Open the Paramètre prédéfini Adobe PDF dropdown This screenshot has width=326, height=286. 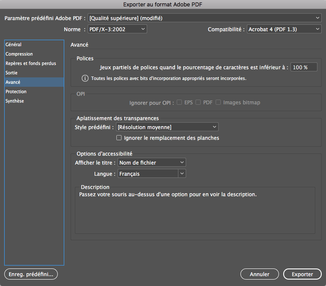coord(204,18)
